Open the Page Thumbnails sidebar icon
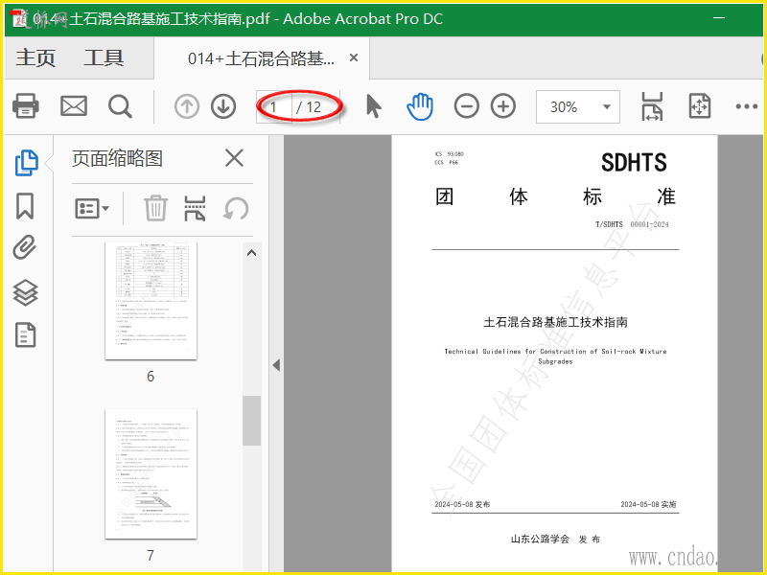767x575 pixels. 26,162
